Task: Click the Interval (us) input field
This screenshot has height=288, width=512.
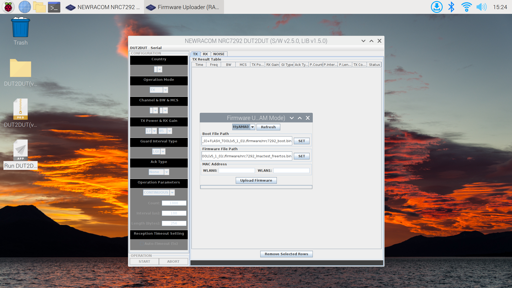Action: coord(174,213)
